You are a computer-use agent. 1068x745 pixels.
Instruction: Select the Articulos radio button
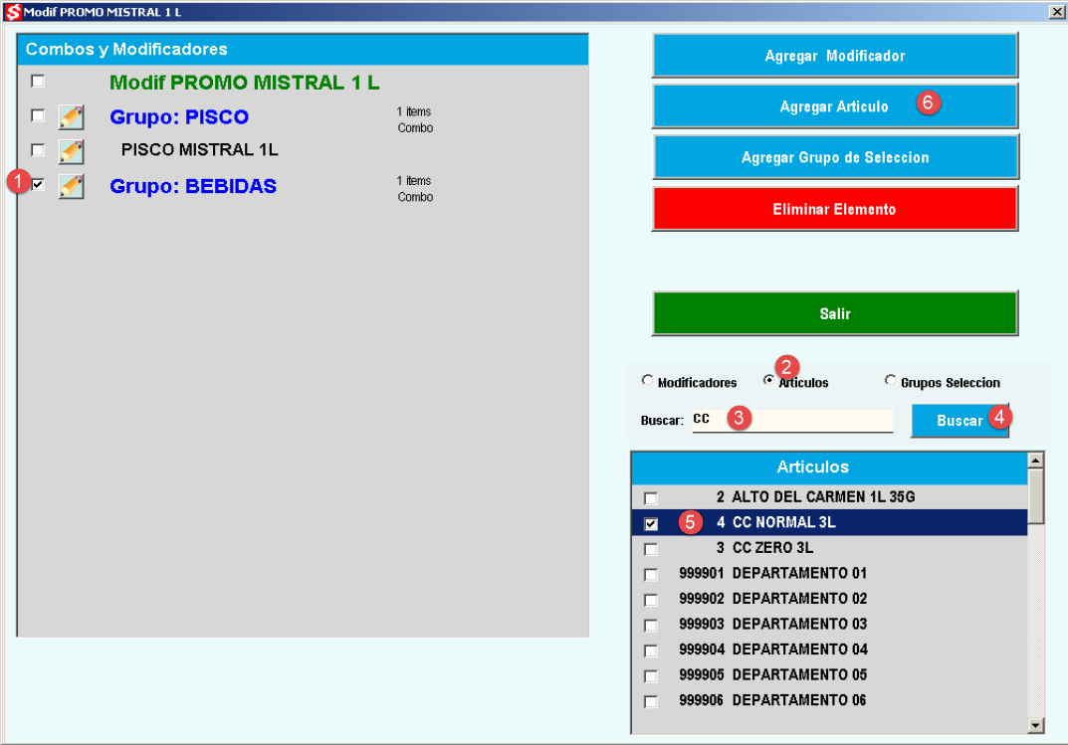tap(768, 380)
